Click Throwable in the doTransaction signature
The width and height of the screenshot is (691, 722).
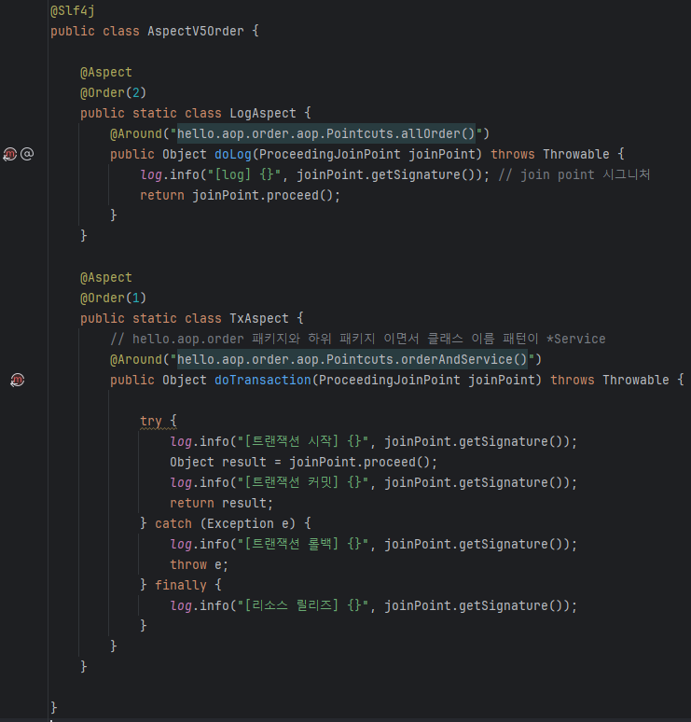click(636, 381)
